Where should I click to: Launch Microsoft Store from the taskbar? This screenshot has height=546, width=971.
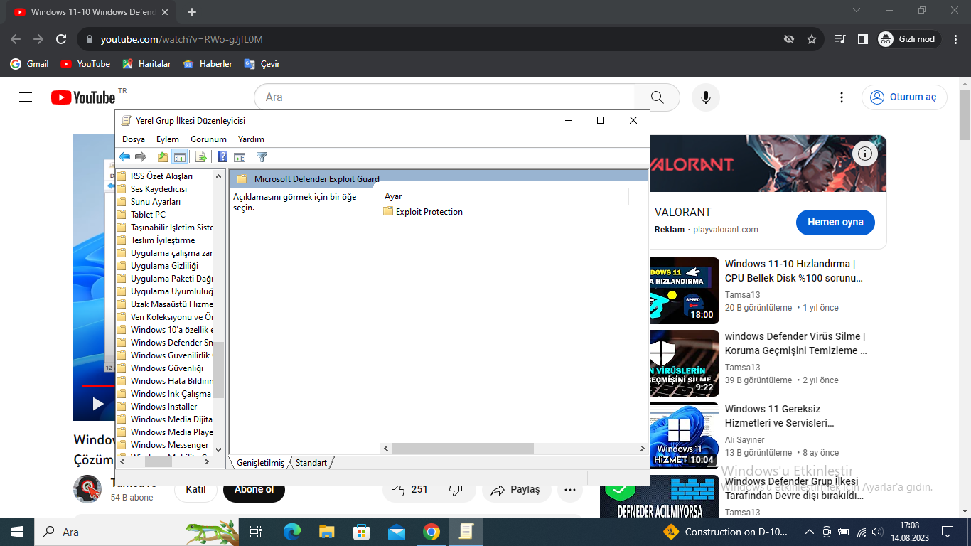362,532
